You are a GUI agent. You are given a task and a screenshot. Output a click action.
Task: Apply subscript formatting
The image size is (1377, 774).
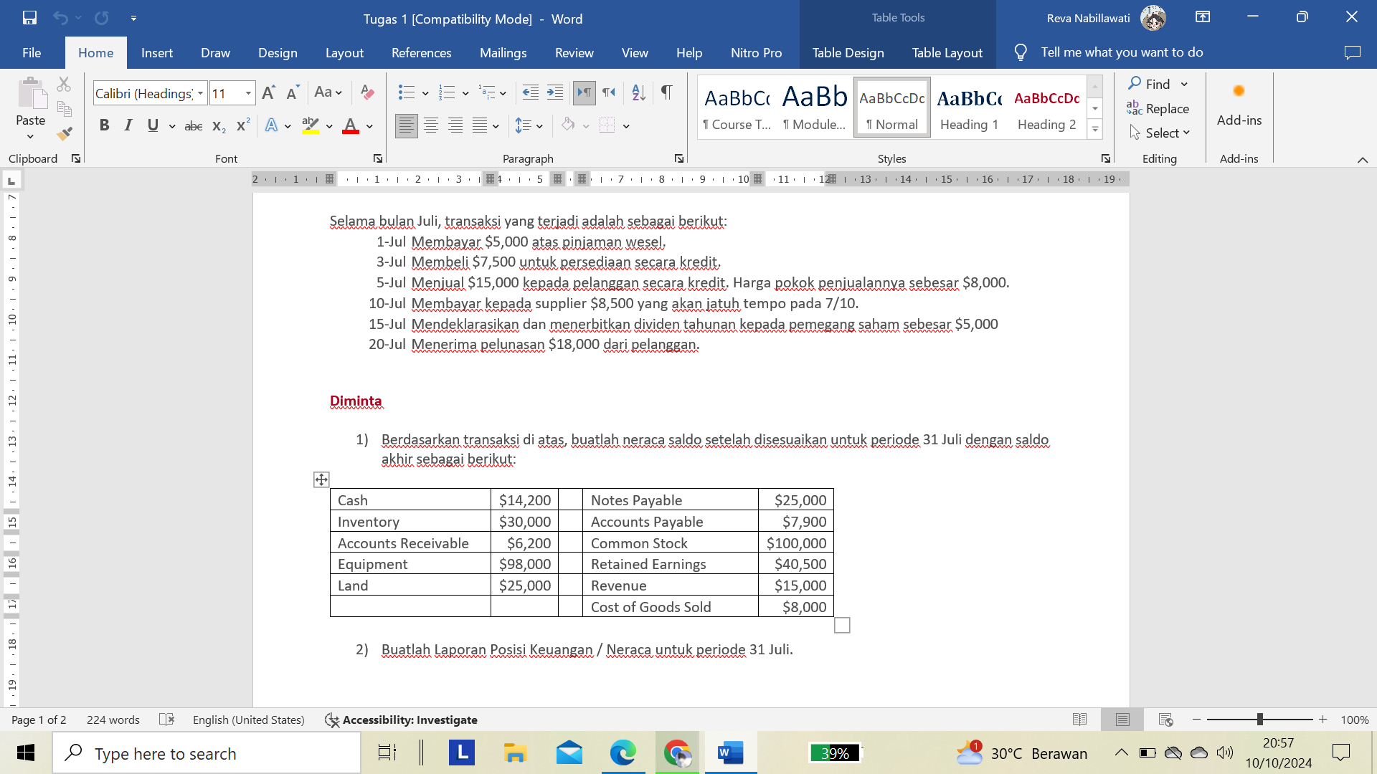[x=219, y=126]
